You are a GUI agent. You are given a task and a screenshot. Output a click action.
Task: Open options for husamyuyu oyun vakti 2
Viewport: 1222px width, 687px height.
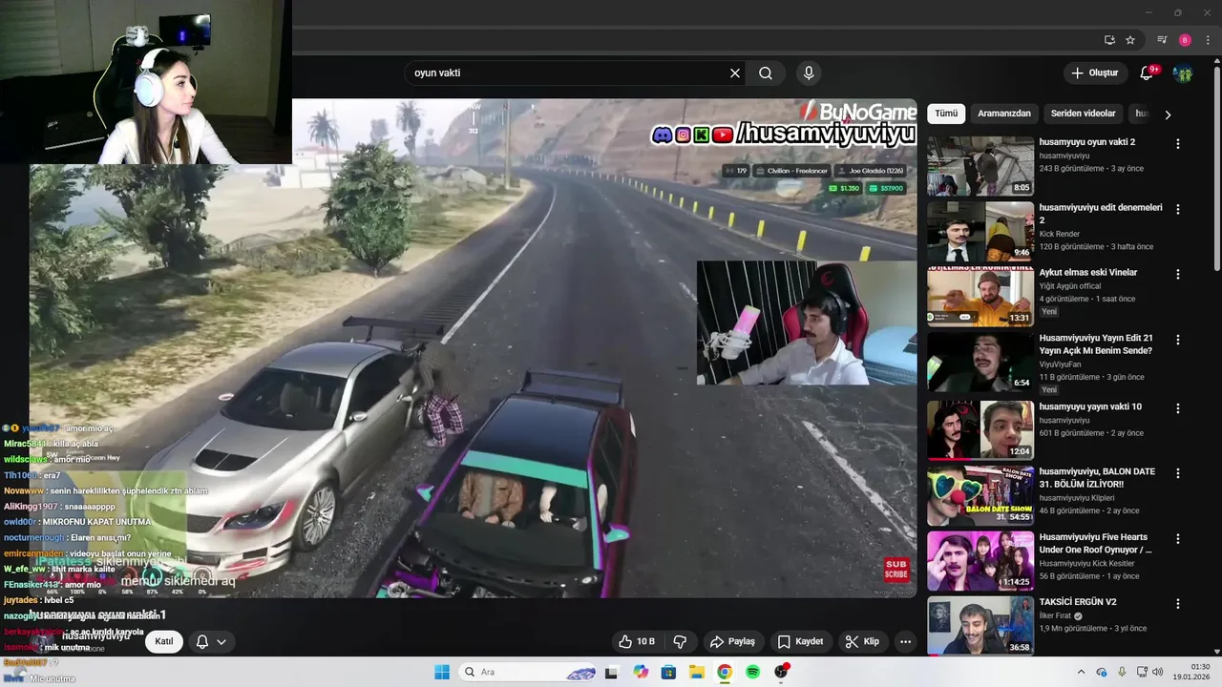[x=1177, y=143]
